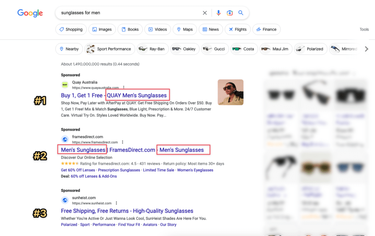Switch to the Images tab

(x=102, y=30)
